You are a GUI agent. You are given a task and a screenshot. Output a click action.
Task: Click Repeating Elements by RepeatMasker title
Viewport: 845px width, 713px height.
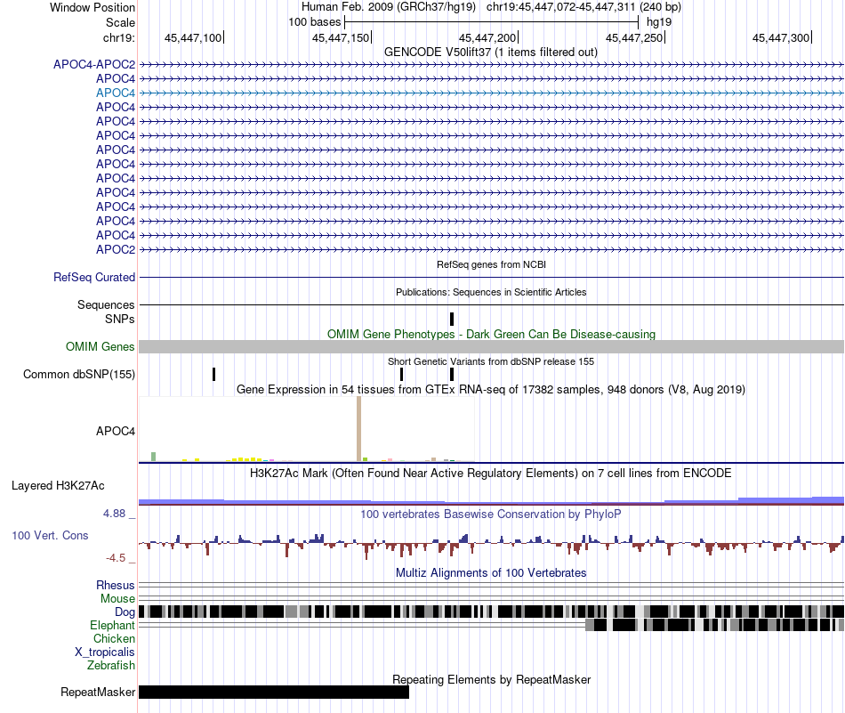click(x=491, y=679)
